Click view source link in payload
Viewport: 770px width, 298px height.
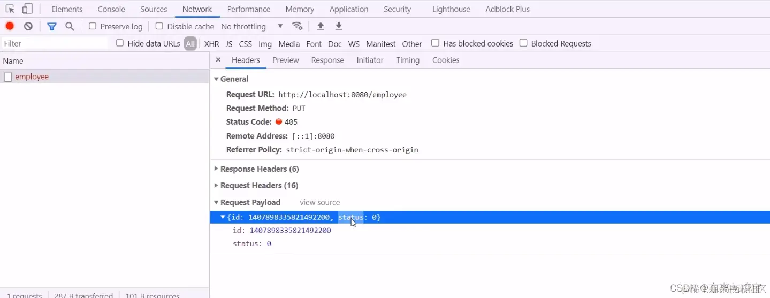(x=319, y=202)
